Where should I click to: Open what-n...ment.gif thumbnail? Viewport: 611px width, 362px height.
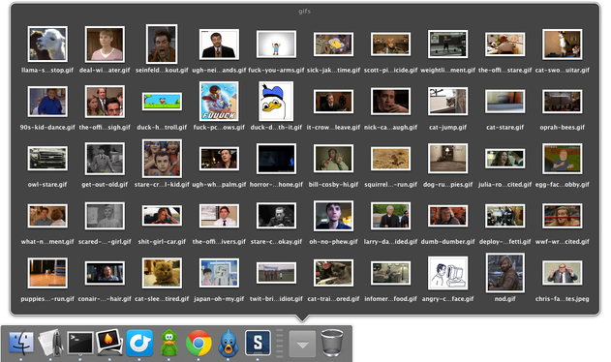pos(47,216)
